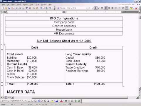Image resolution: width=141 pixels, height=106 pixels.
Task: Click the Insert Clip Art icon
Action: coord(45,101)
